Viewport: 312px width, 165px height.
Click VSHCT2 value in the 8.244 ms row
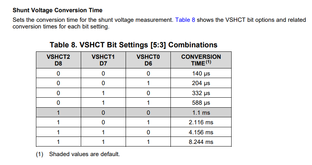click(x=58, y=142)
